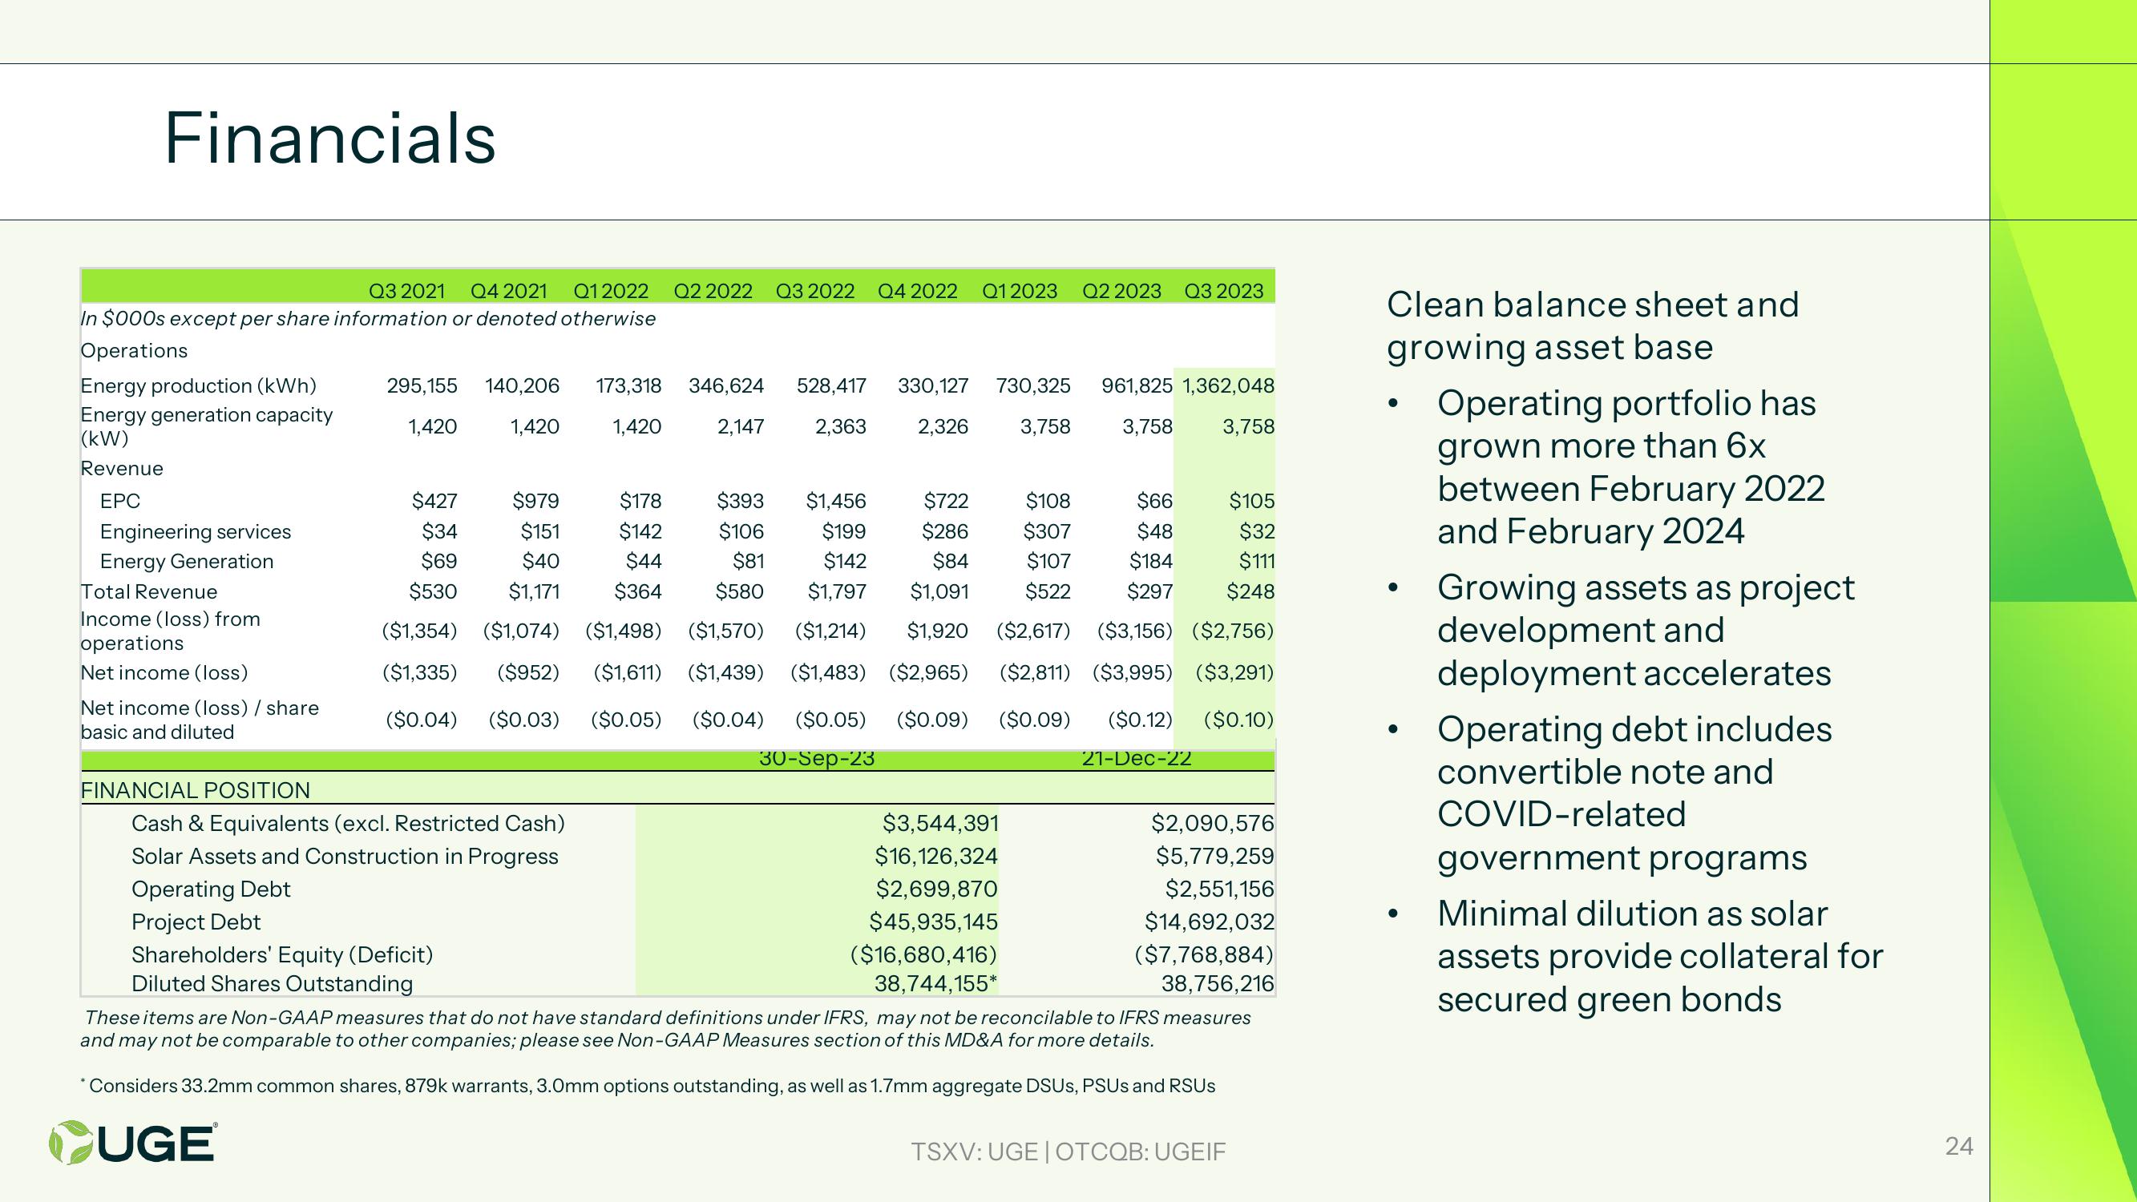The height and width of the screenshot is (1202, 2137).
Task: Click the Energy Generation row label
Action: click(187, 562)
